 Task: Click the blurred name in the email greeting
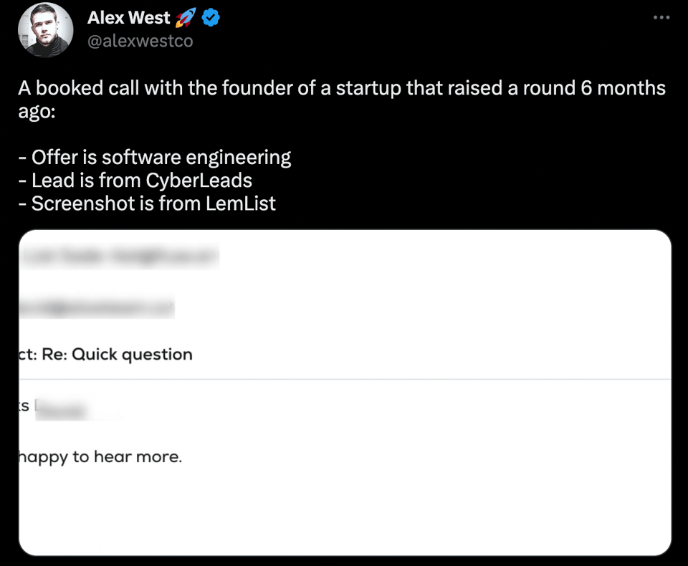coord(63,411)
